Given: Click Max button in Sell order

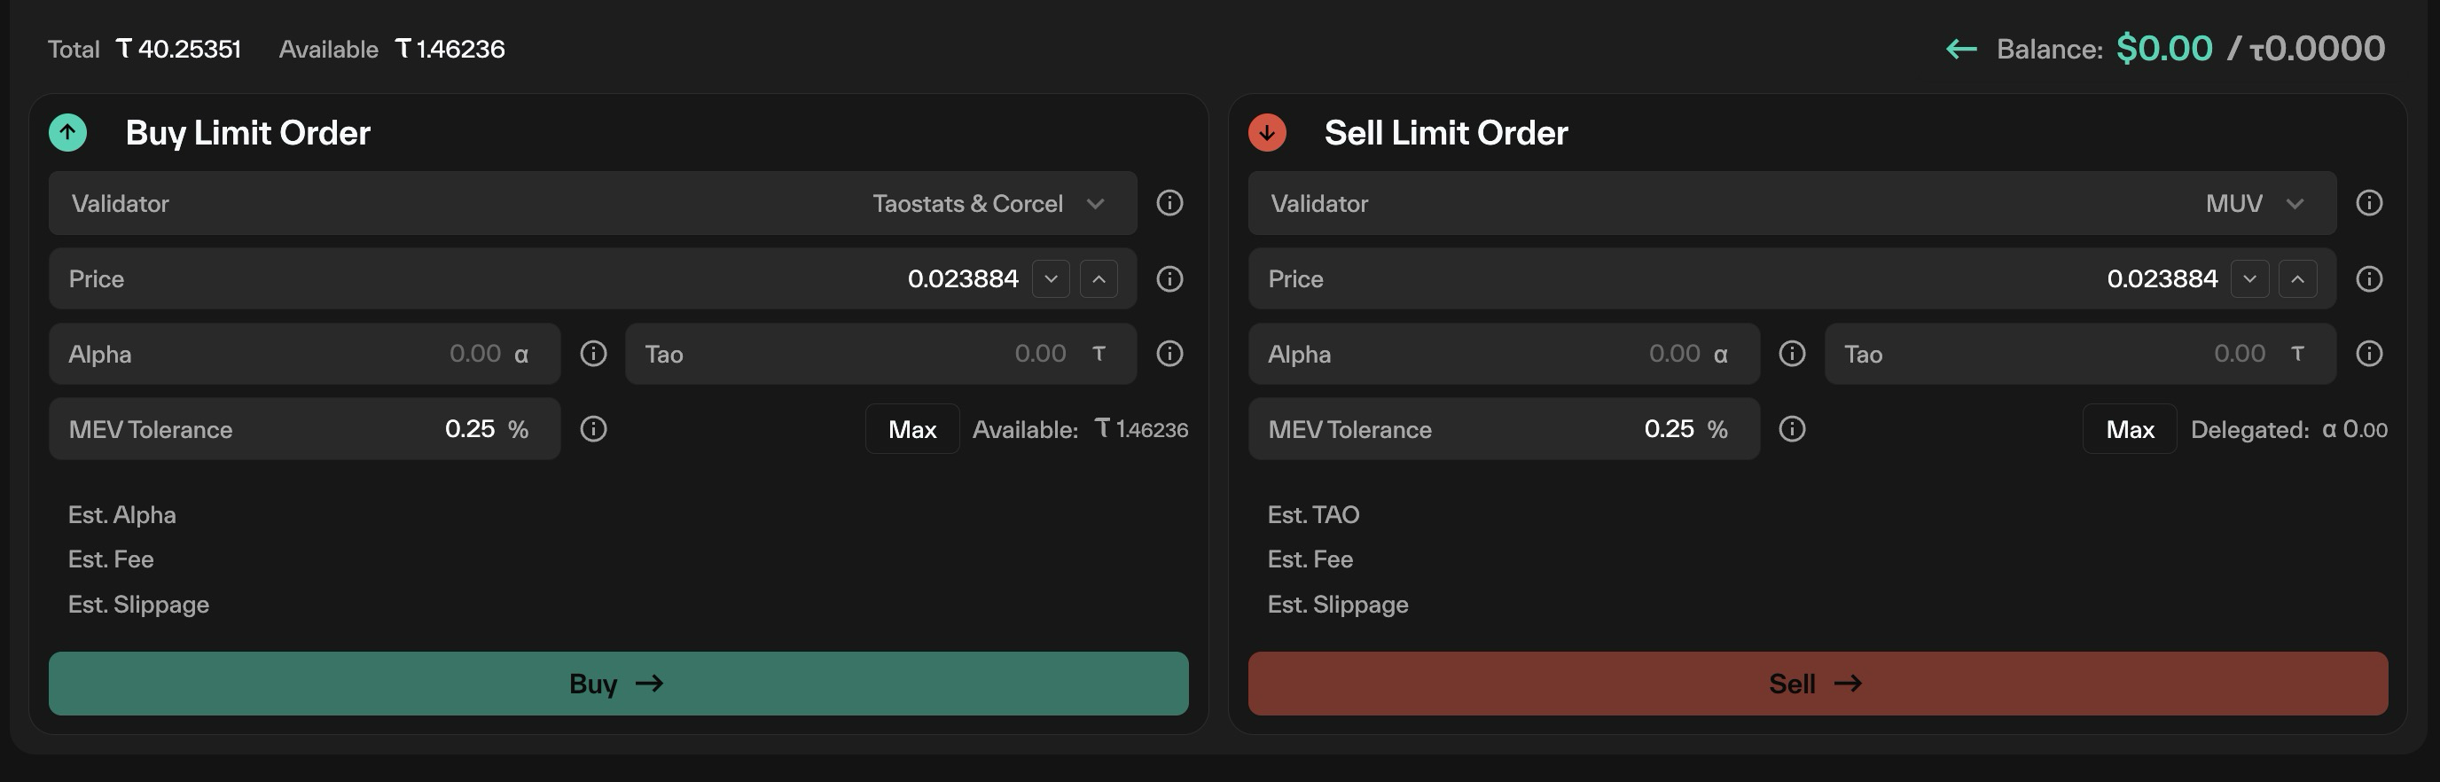Looking at the screenshot, I should pos(2131,429).
